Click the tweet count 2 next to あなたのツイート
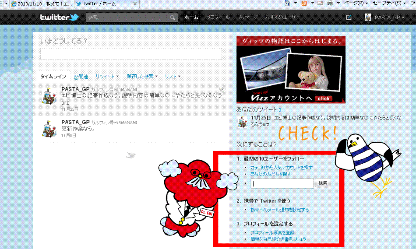This screenshot has width=416, height=249. (280, 110)
